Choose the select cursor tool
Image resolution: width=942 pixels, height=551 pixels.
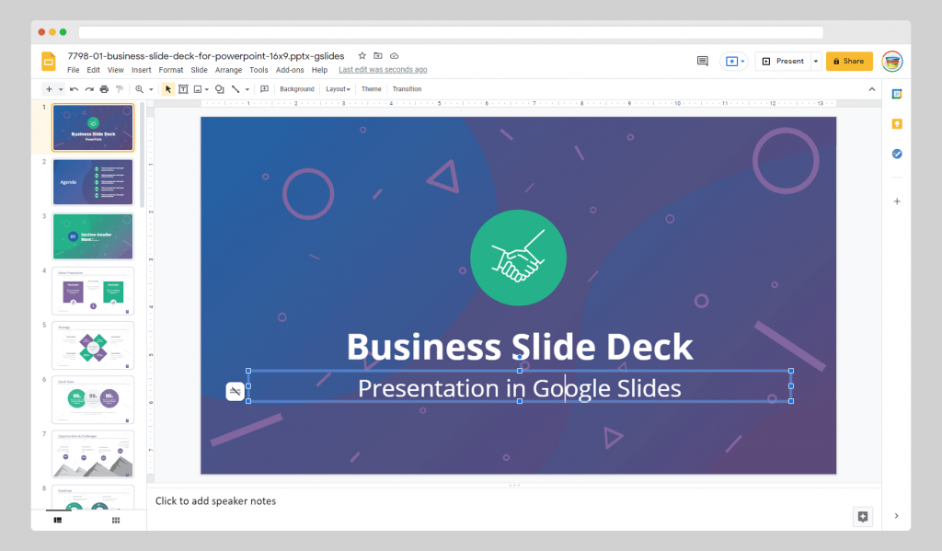coord(168,89)
